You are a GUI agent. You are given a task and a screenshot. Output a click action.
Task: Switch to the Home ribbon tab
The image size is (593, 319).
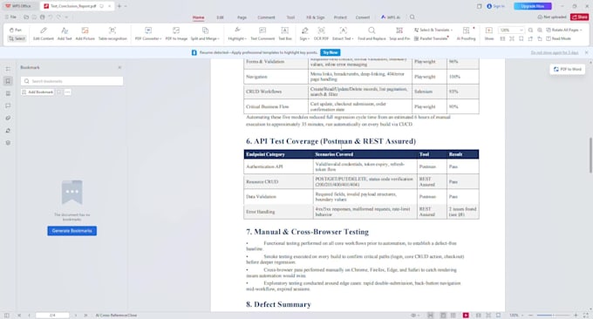pos(198,17)
